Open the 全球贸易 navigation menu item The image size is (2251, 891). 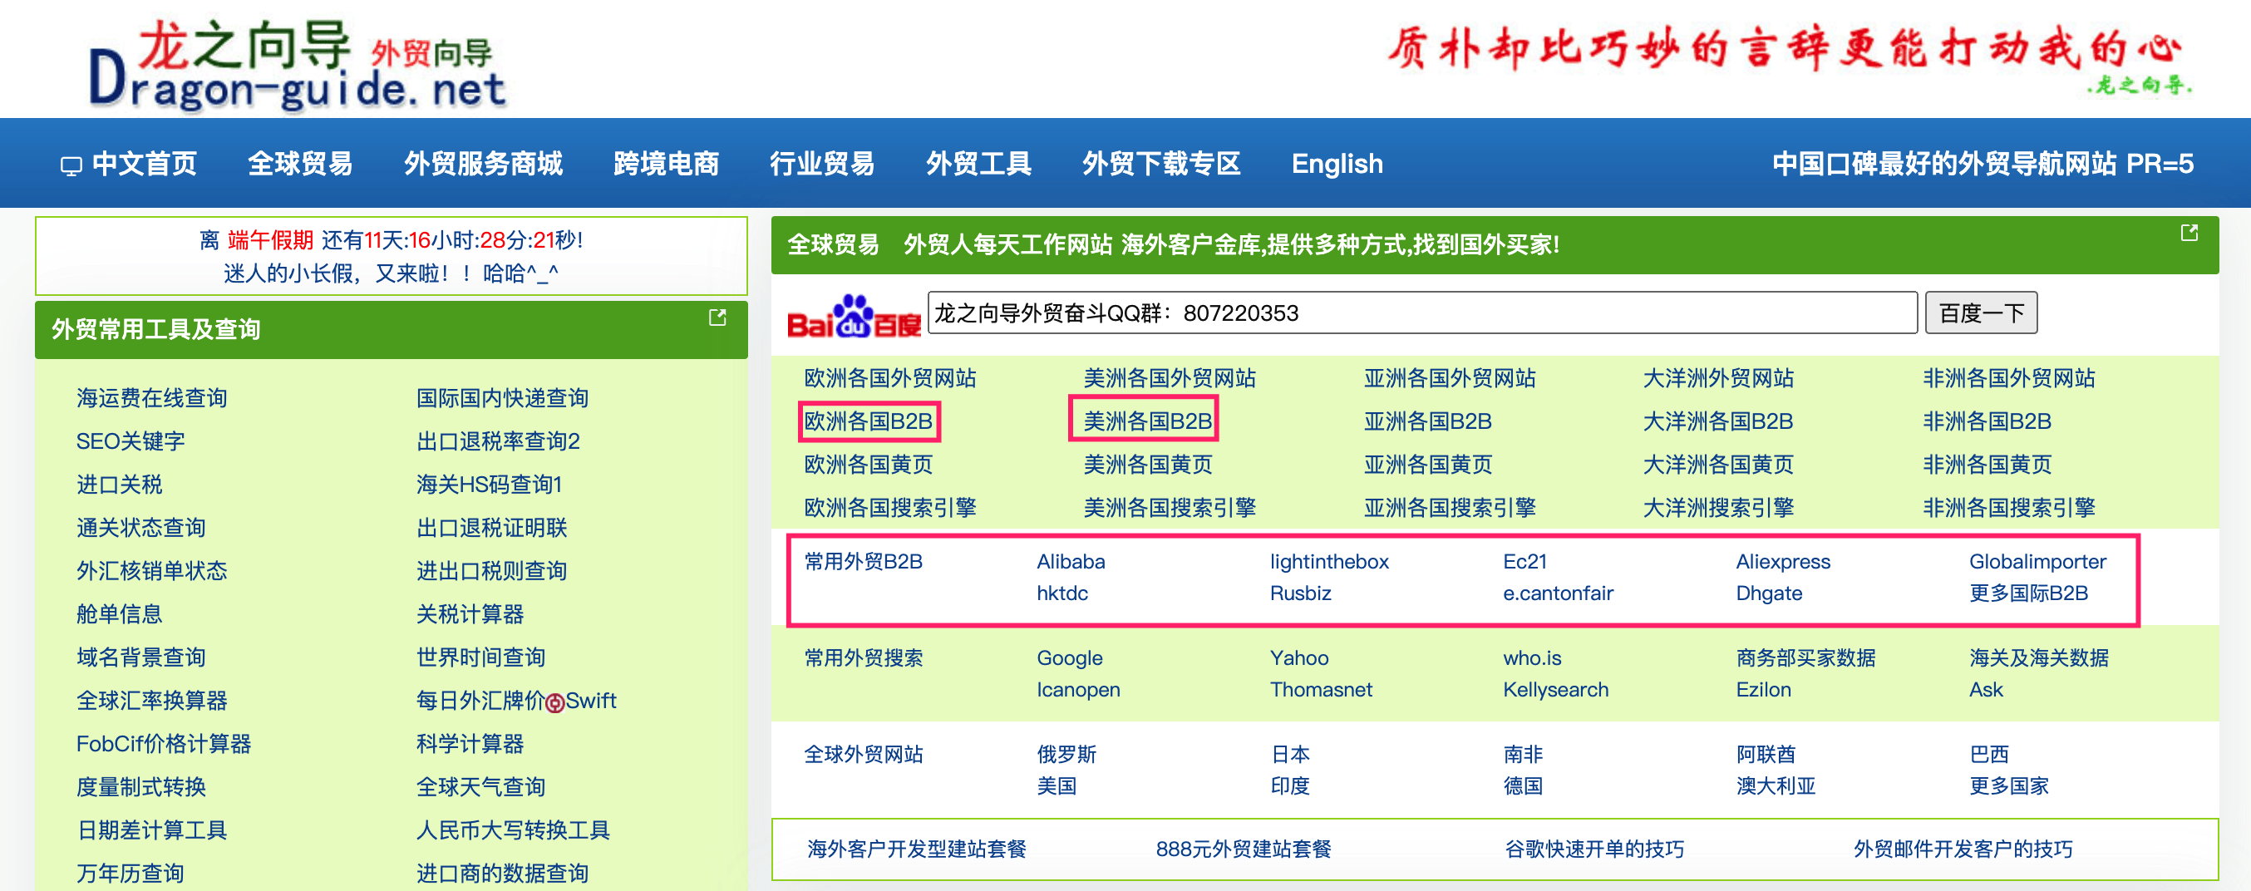point(300,164)
